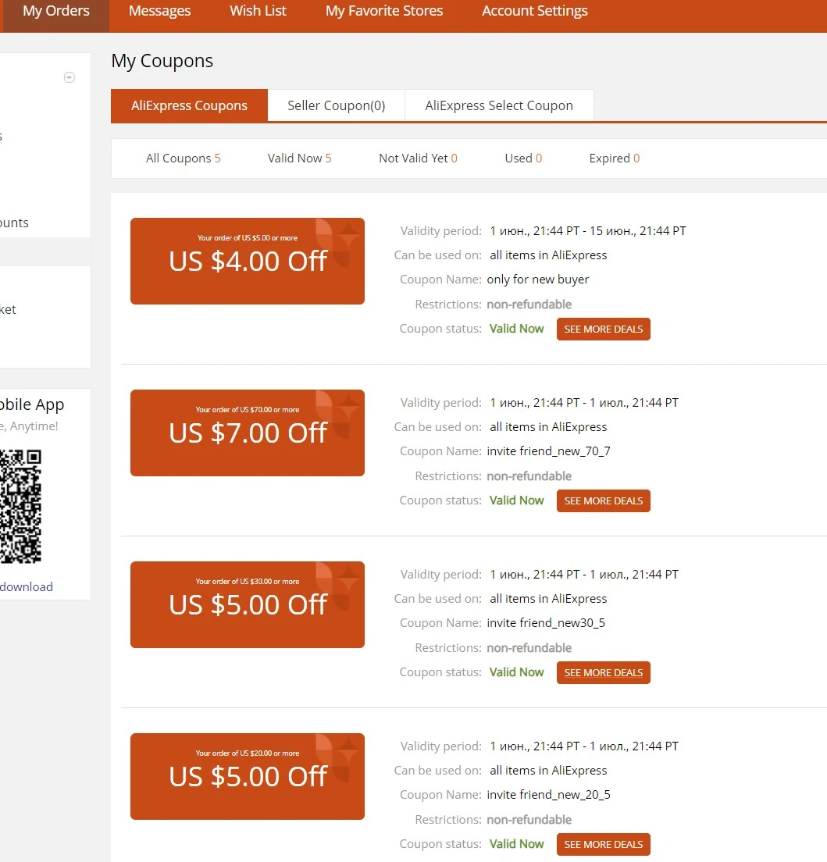Viewport: 827px width, 862px height.
Task: Click the Mobile App sidebar heading
Action: [x=32, y=404]
